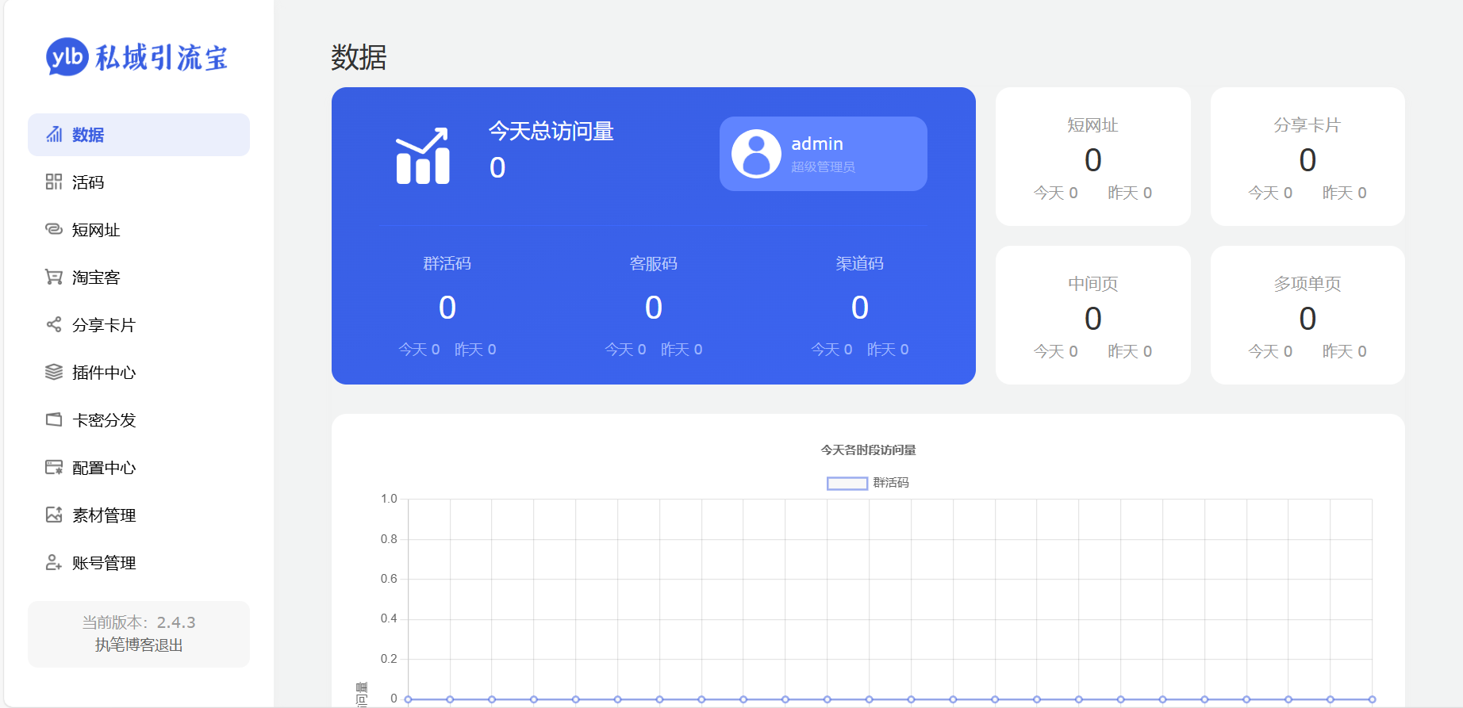Toggle the 群活码 legend swatch in chart
Screen dimensions: 1463x708
pyautogui.click(x=847, y=483)
